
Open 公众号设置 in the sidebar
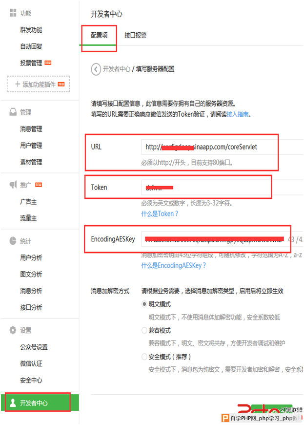[x=34, y=347]
